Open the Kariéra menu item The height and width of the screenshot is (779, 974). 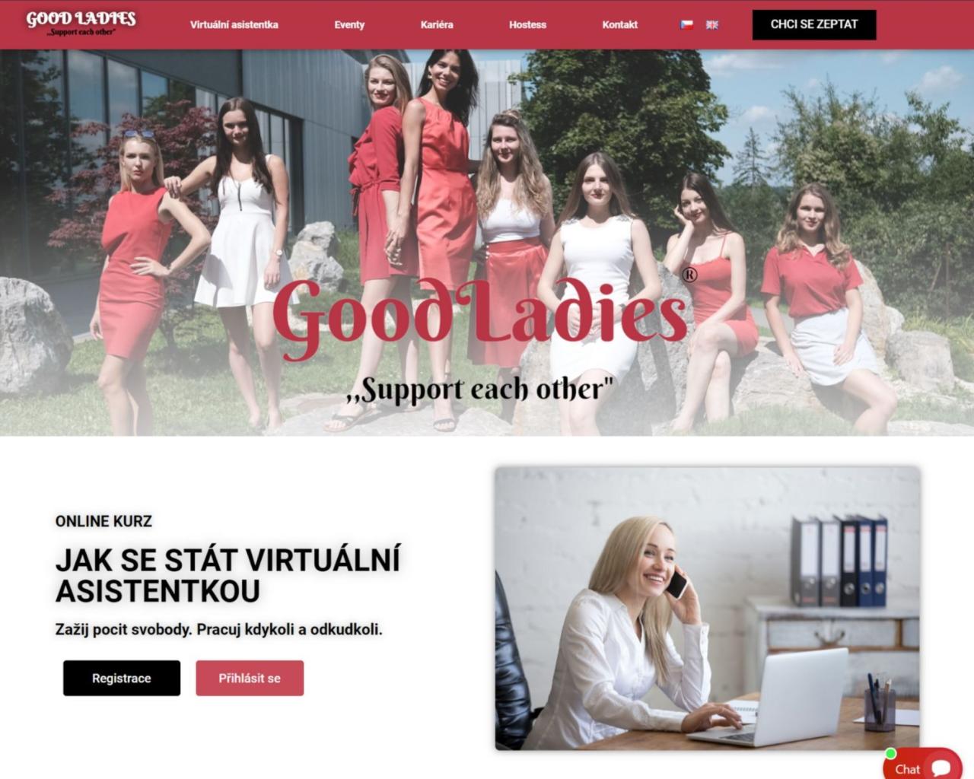click(437, 24)
